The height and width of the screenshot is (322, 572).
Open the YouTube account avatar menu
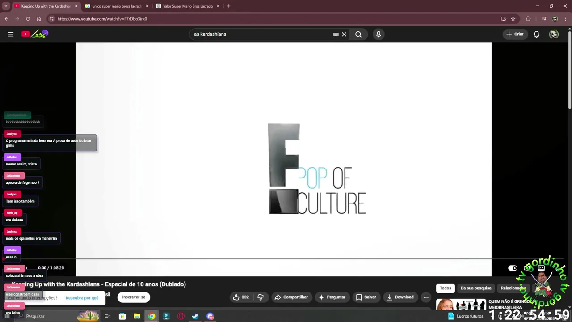tap(554, 34)
